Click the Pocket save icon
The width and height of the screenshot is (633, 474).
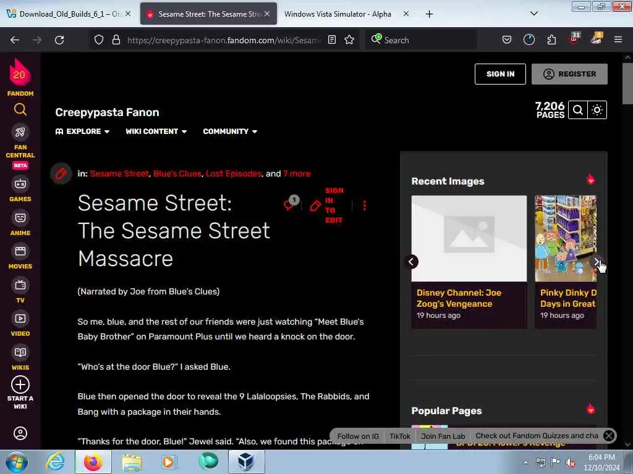[x=507, y=40]
